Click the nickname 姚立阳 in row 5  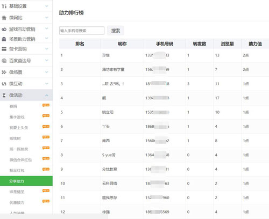coord(108,112)
